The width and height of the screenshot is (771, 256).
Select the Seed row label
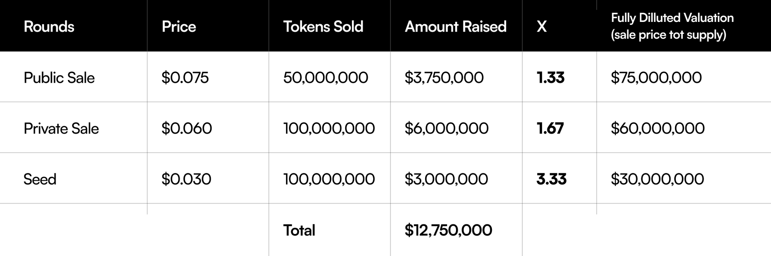pyautogui.click(x=40, y=179)
